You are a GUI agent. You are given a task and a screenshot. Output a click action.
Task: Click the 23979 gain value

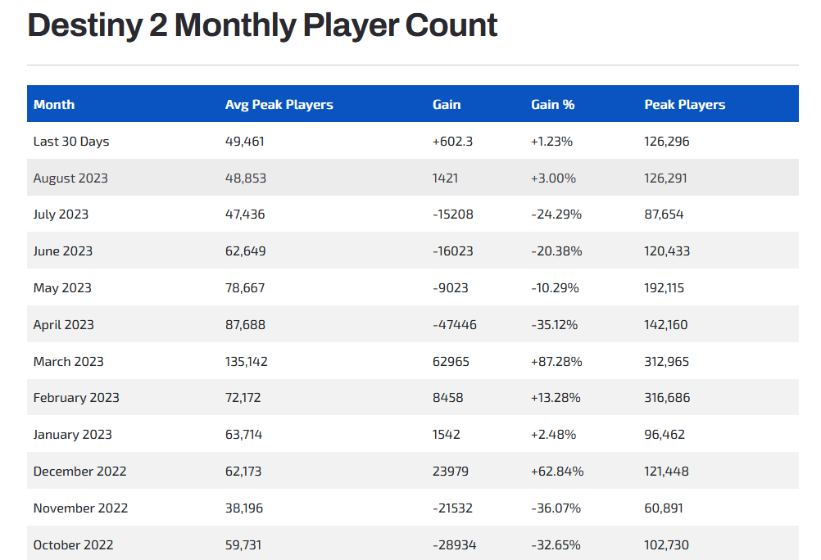[451, 471]
